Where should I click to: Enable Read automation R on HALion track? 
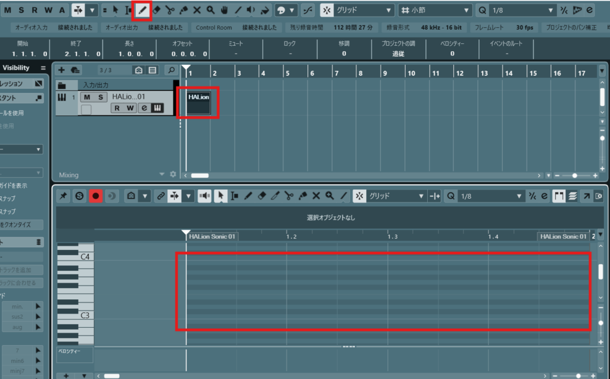click(117, 108)
